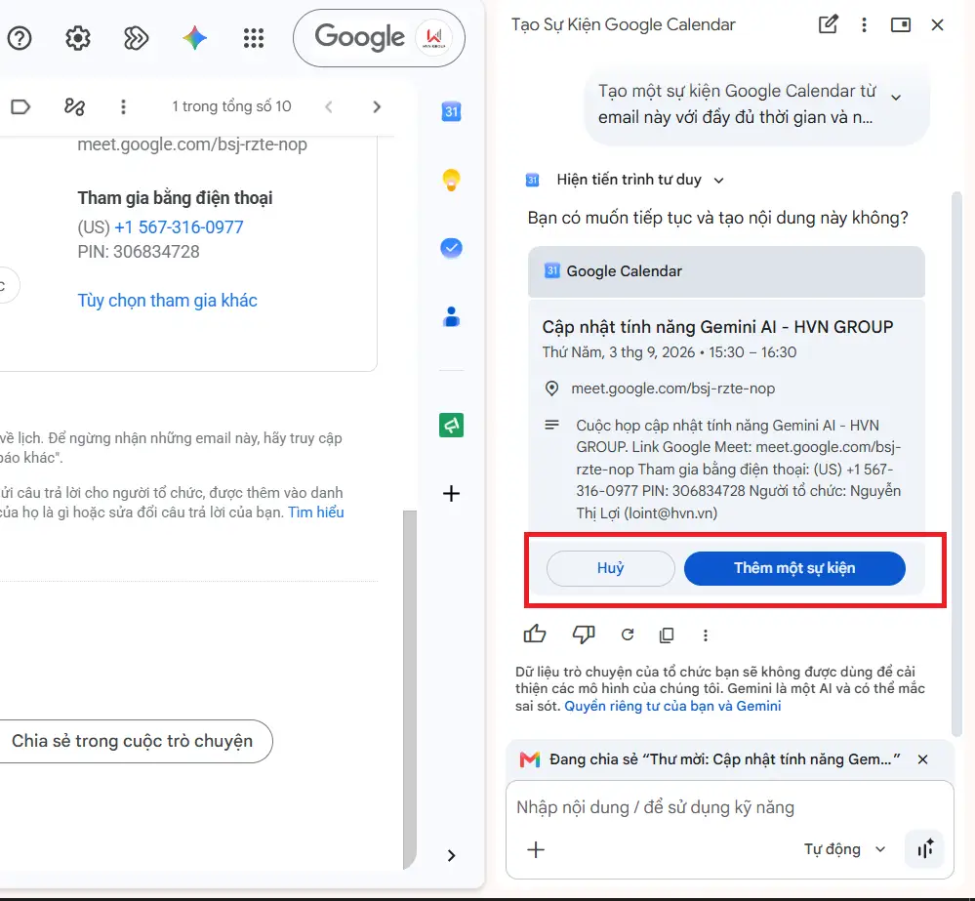Click the email pane scrollbar
The image size is (975, 901).
coord(409,689)
